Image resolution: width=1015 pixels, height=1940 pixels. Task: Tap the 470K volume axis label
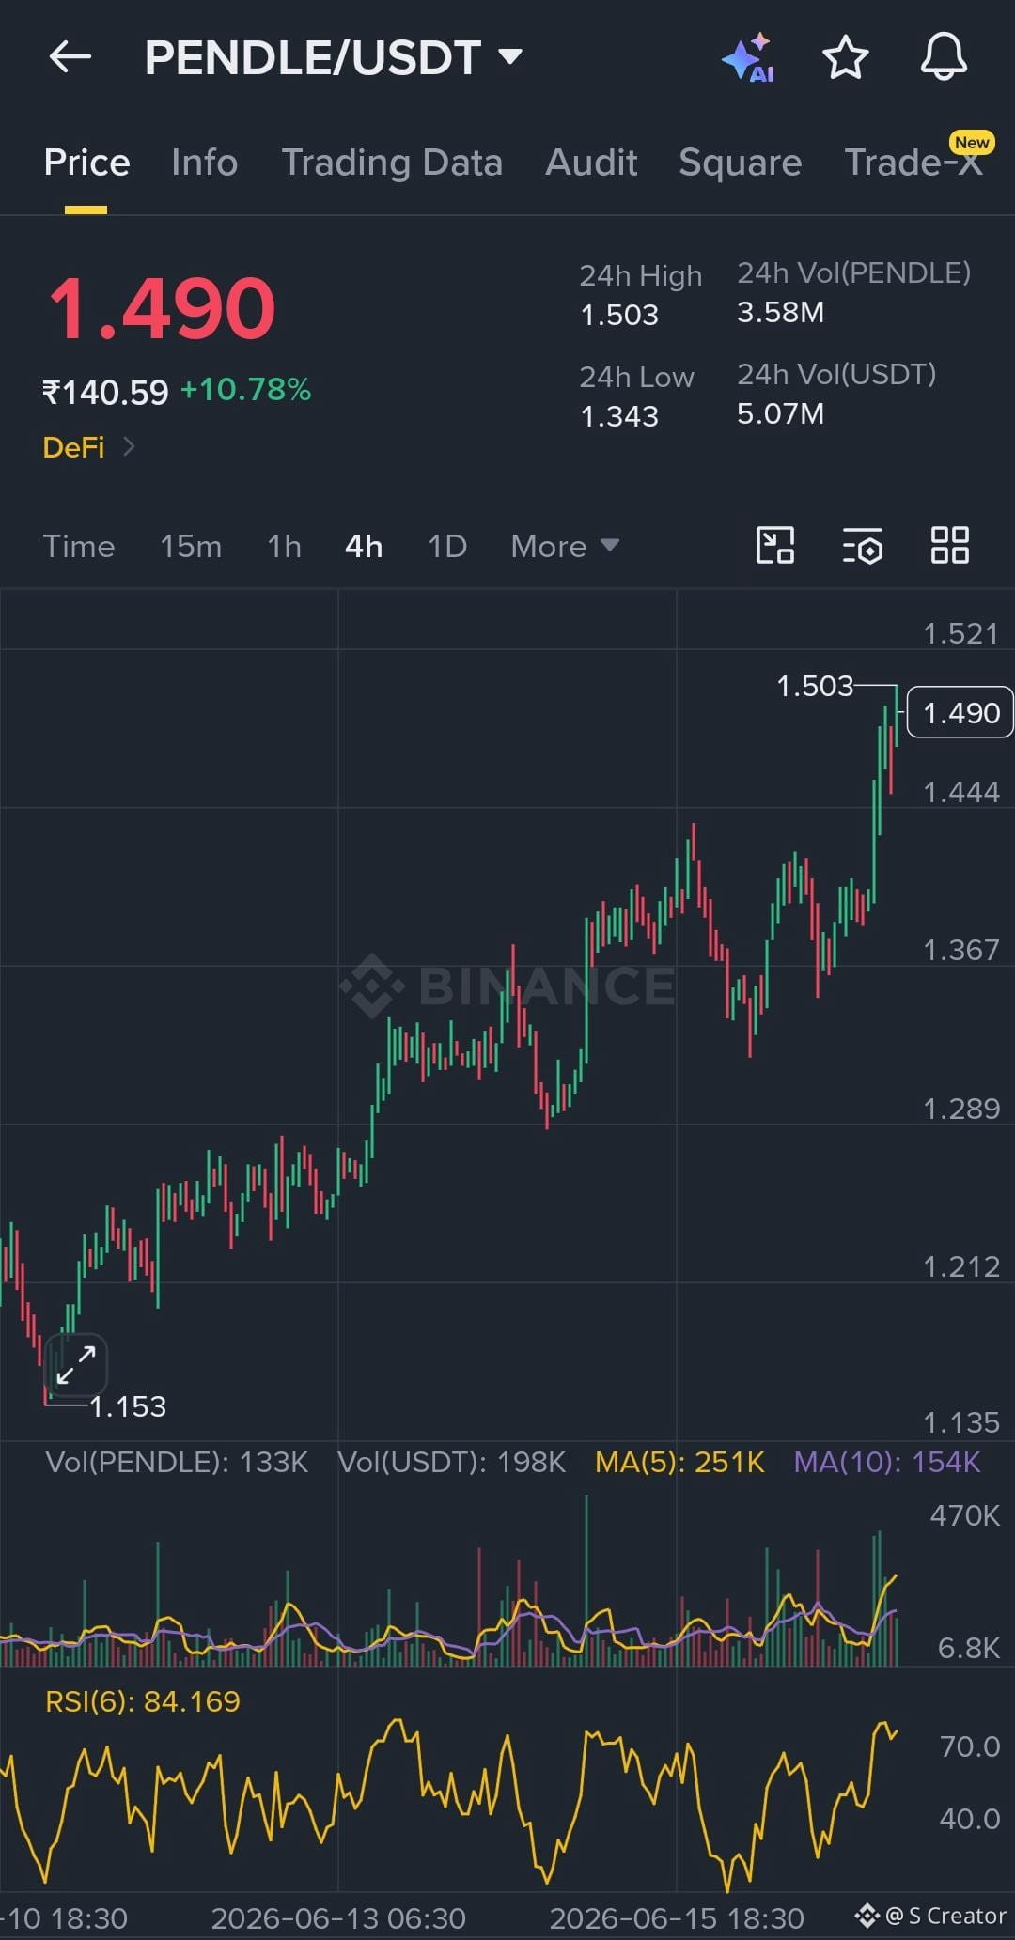(x=964, y=1515)
